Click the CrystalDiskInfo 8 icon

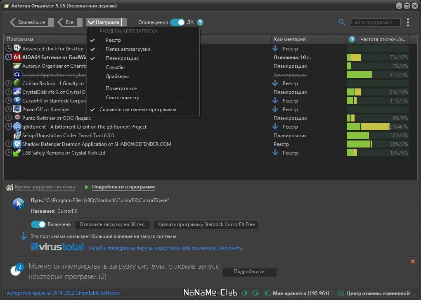click(x=17, y=92)
